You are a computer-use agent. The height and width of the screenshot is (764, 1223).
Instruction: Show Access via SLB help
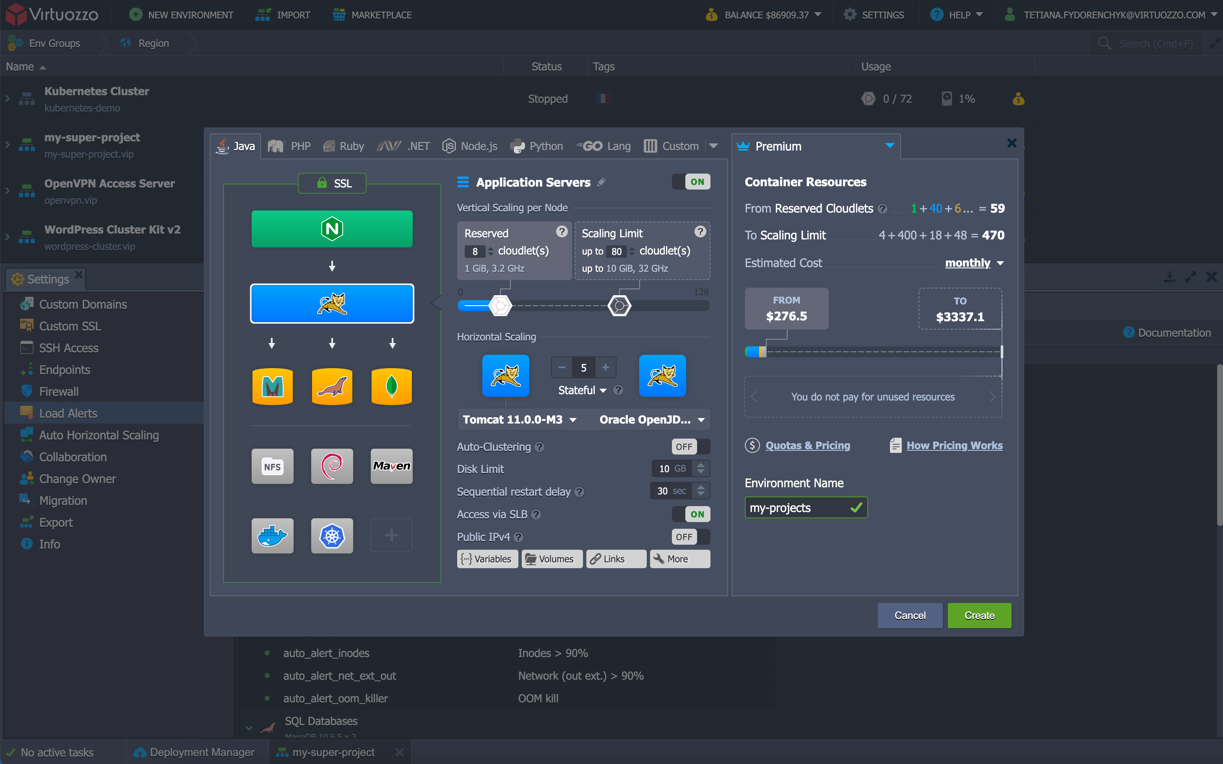click(536, 515)
